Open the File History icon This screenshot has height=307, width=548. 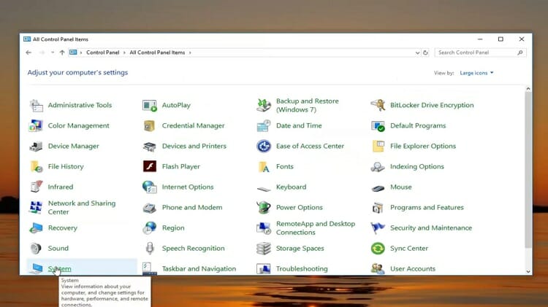37,166
